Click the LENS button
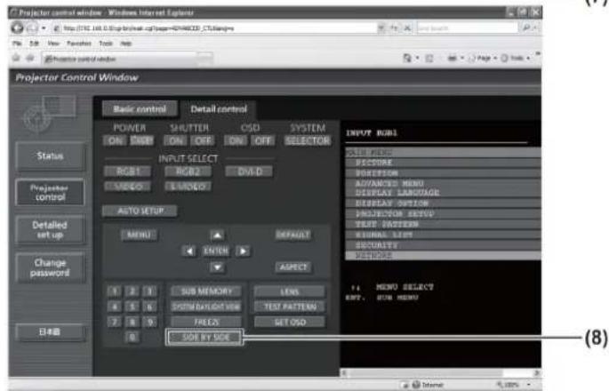609x391 pixels. tap(290, 291)
